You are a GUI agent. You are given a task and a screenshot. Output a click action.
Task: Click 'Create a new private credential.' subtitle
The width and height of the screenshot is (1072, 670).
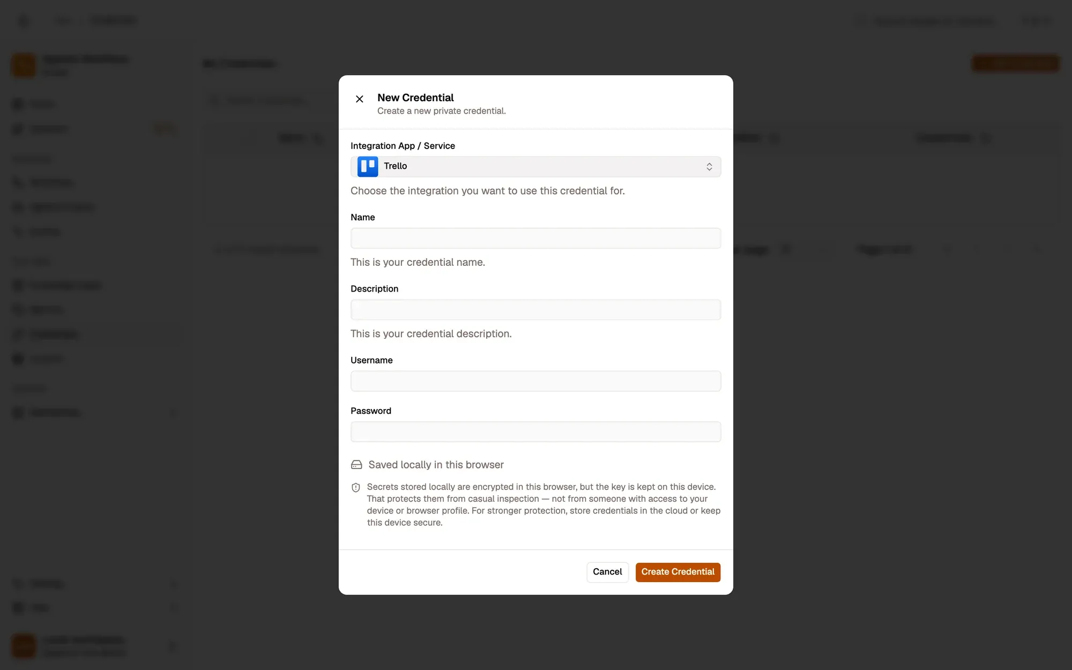[442, 111]
